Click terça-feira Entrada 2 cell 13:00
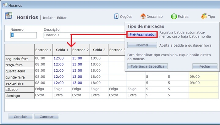This screenshot has width=220, height=125. tap(80, 65)
